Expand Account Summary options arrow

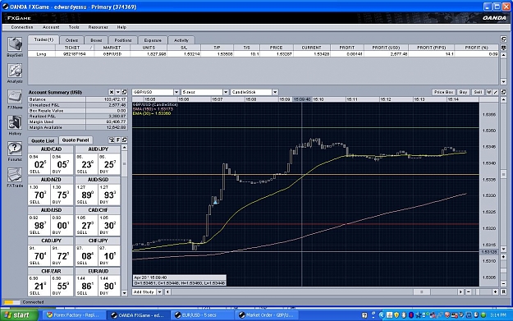118,92
